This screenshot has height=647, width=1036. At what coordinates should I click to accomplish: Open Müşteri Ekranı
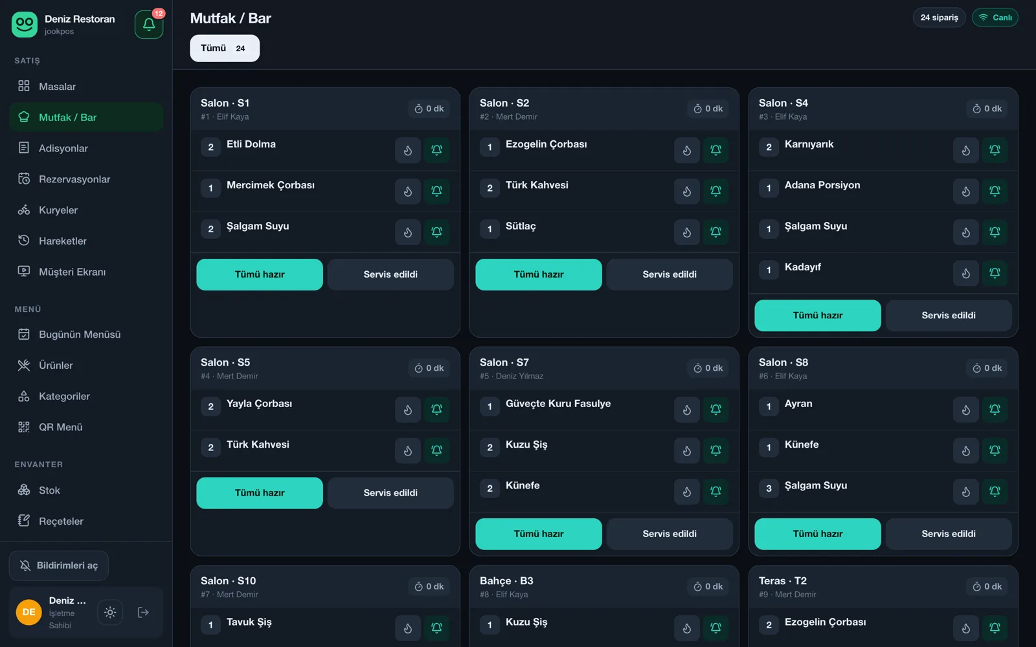tap(86, 272)
